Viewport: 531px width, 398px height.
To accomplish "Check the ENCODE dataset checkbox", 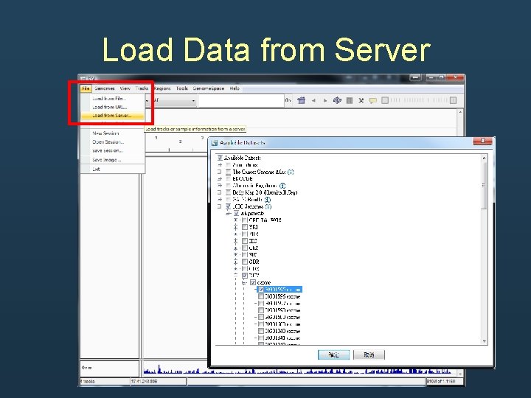I will click(x=228, y=178).
